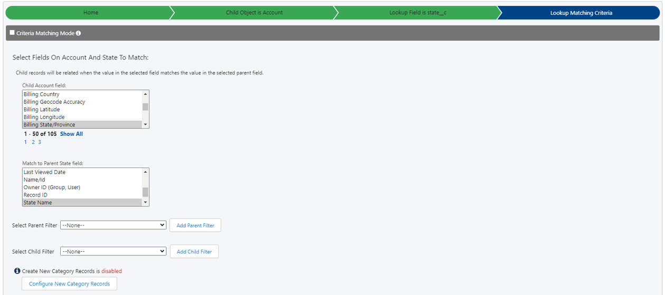The image size is (665, 295).
Task: Select State Name parent field
Action: [x=82, y=203]
